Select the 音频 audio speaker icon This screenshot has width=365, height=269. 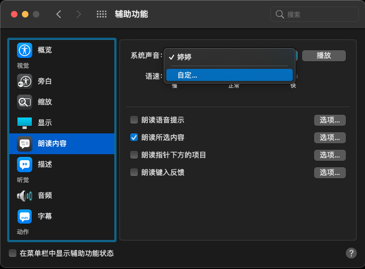tap(25, 196)
